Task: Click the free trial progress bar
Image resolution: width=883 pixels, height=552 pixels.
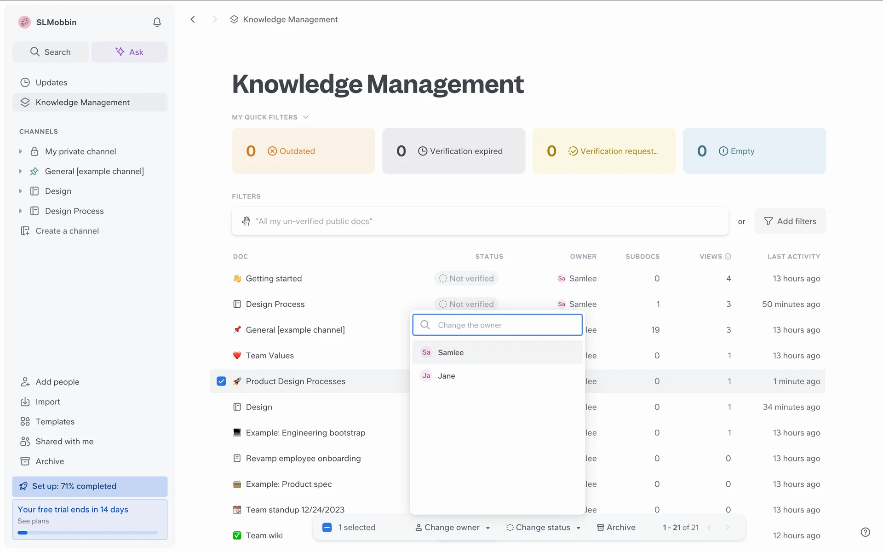Action: point(87,533)
